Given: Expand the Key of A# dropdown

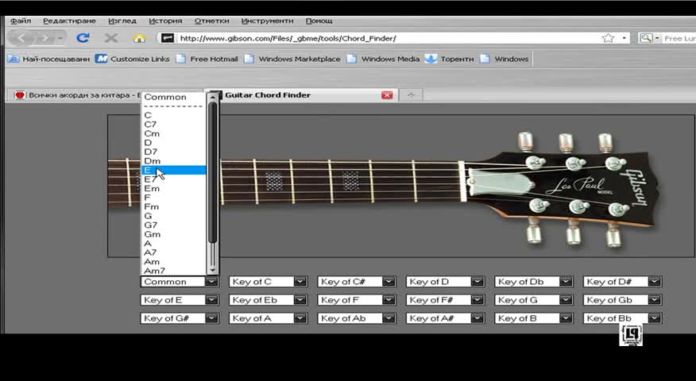Looking at the screenshot, I should point(478,318).
